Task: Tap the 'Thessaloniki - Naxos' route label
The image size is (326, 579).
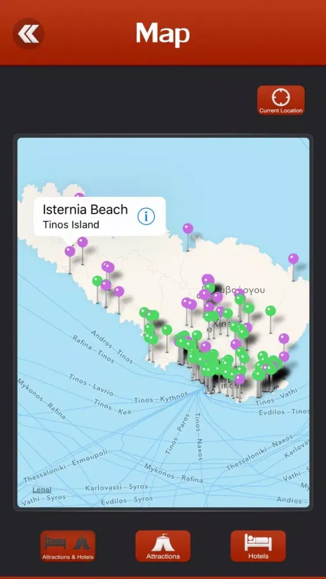Action: [259, 453]
